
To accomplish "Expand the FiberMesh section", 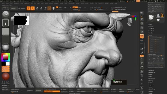I will (x=151, y=70).
